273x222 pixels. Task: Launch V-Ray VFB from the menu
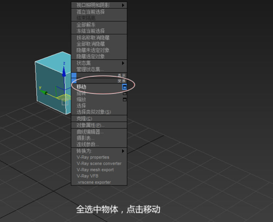click(87, 176)
